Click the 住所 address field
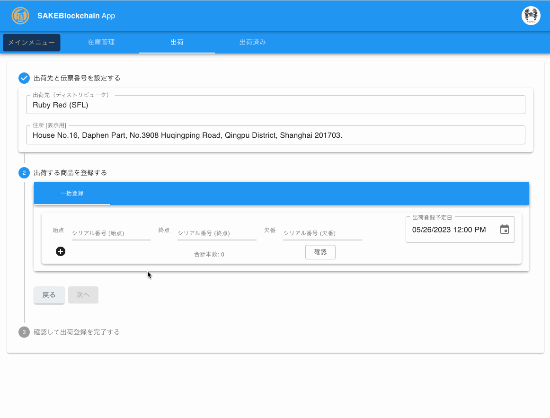This screenshot has width=550, height=418. [275, 135]
